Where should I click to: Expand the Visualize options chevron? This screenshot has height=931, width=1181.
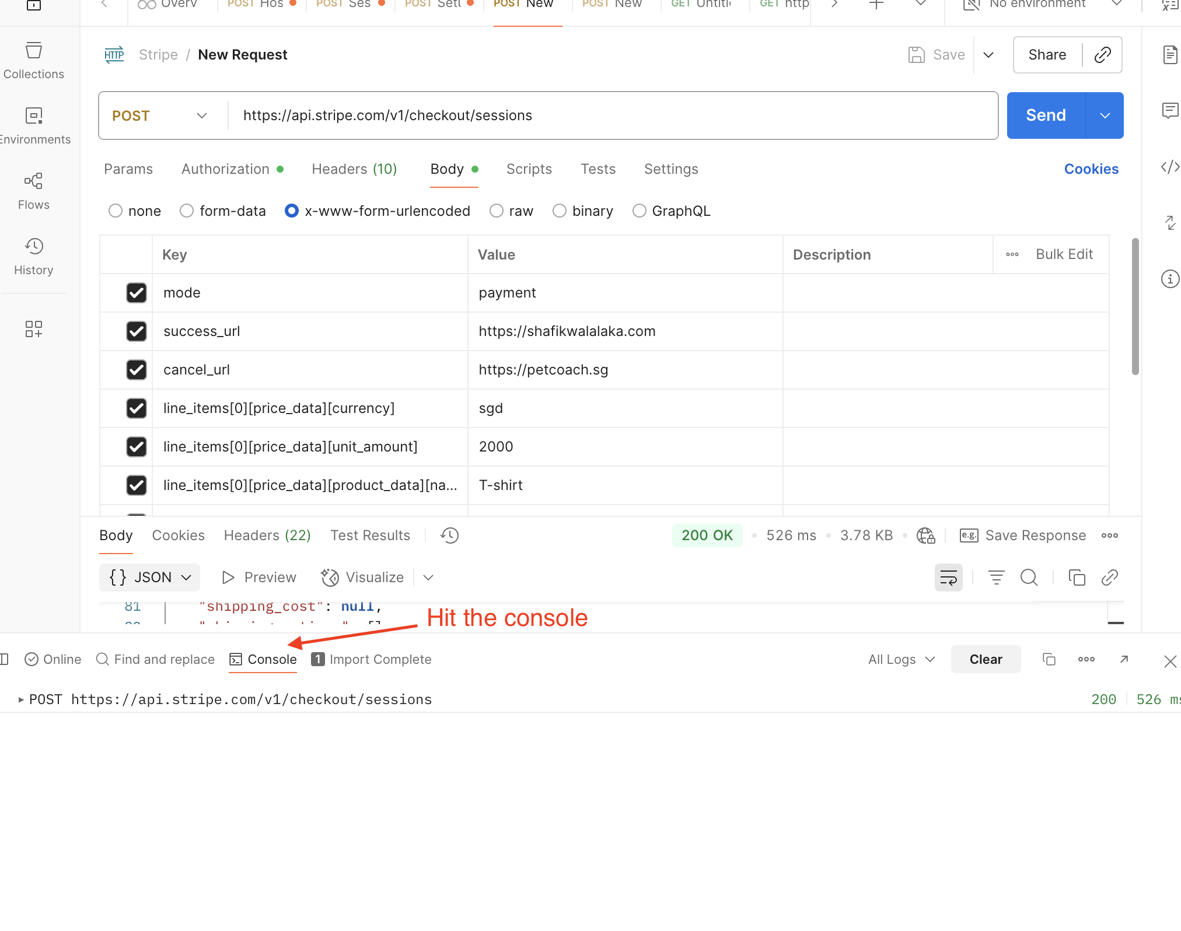(x=428, y=577)
